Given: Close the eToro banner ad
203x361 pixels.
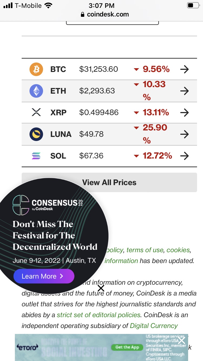Looking at the screenshot, I should [182, 340].
